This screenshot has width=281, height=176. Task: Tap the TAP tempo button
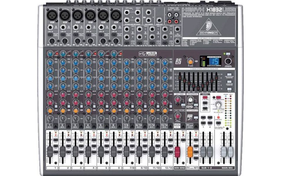click(228, 54)
